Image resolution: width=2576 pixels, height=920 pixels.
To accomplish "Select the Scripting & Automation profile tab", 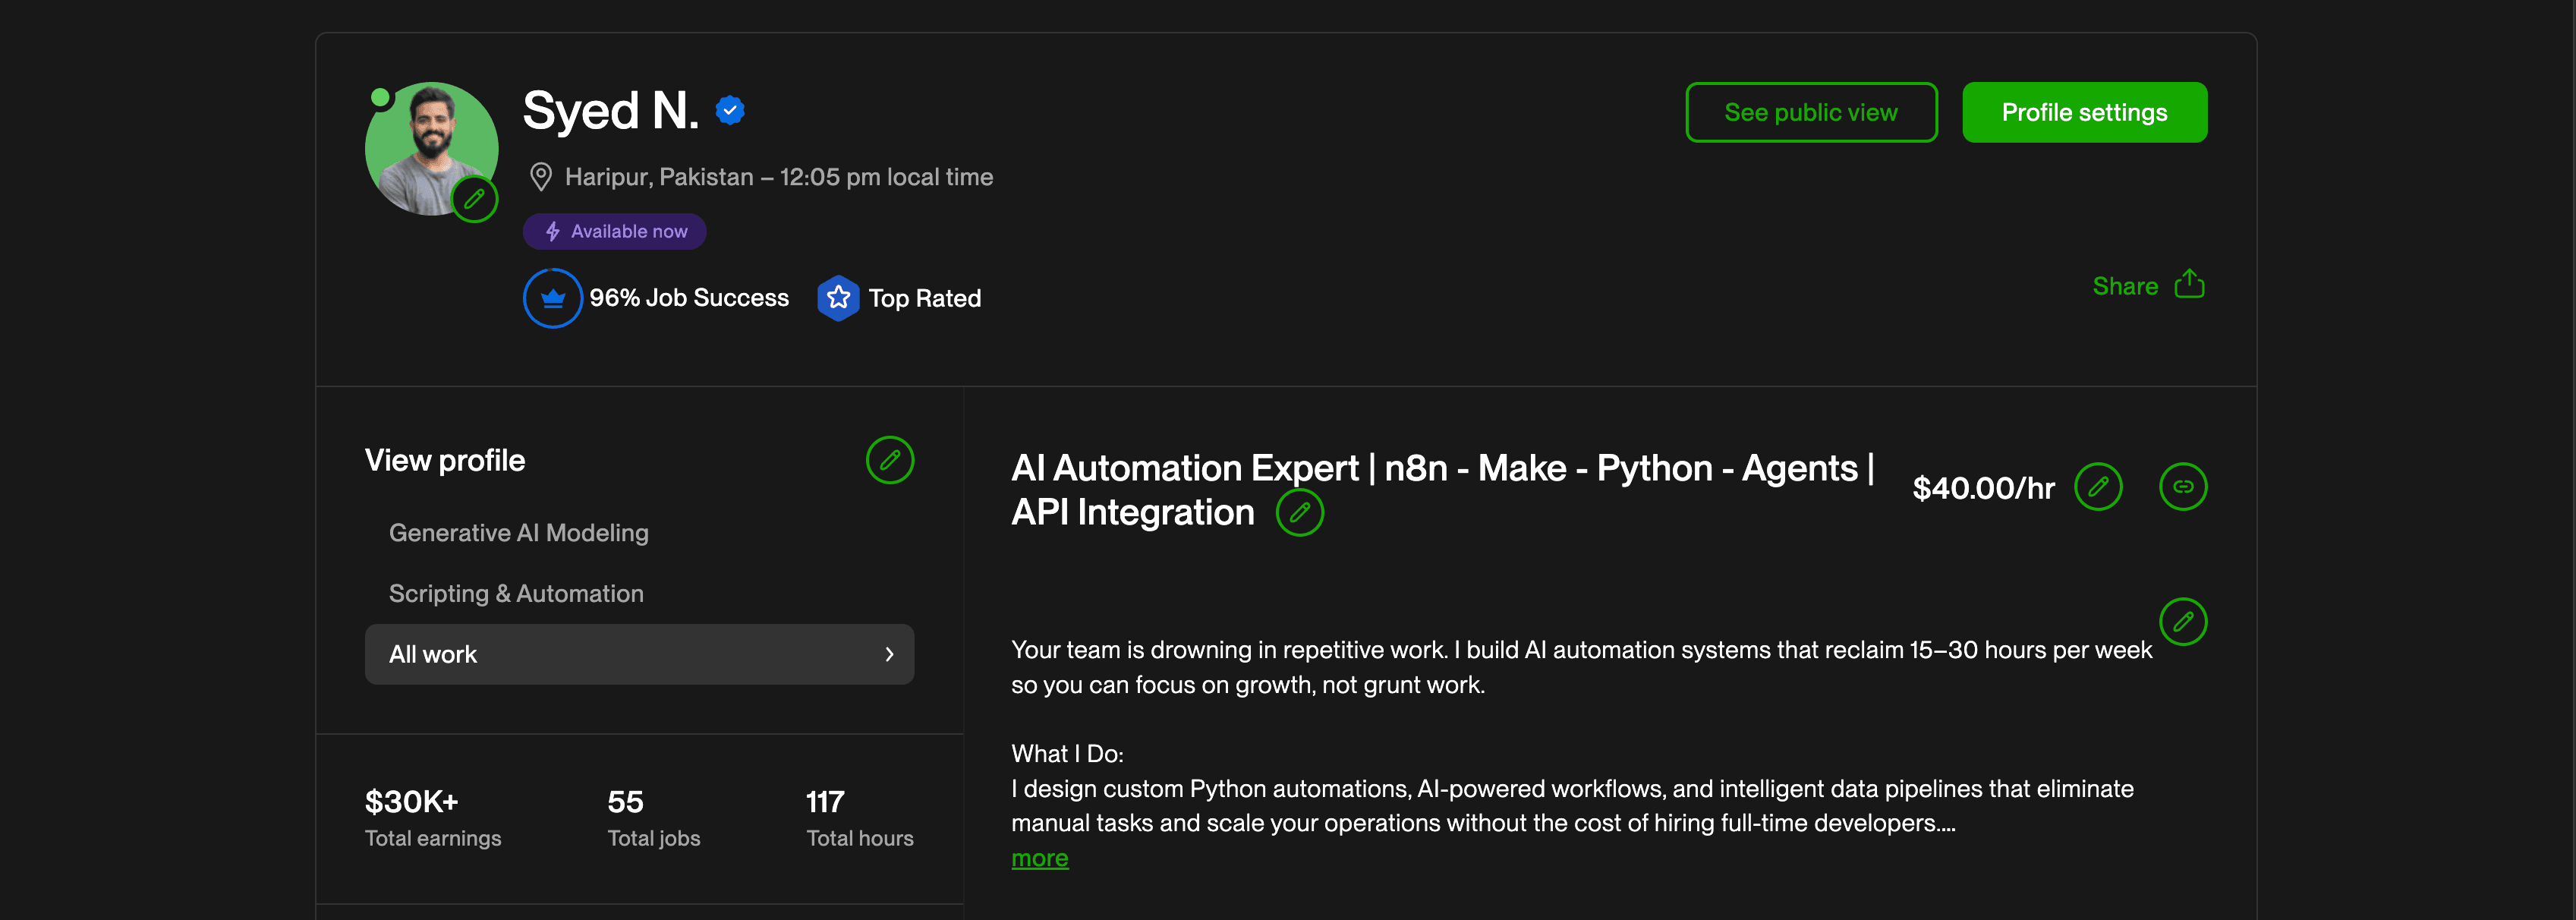I will (516, 593).
